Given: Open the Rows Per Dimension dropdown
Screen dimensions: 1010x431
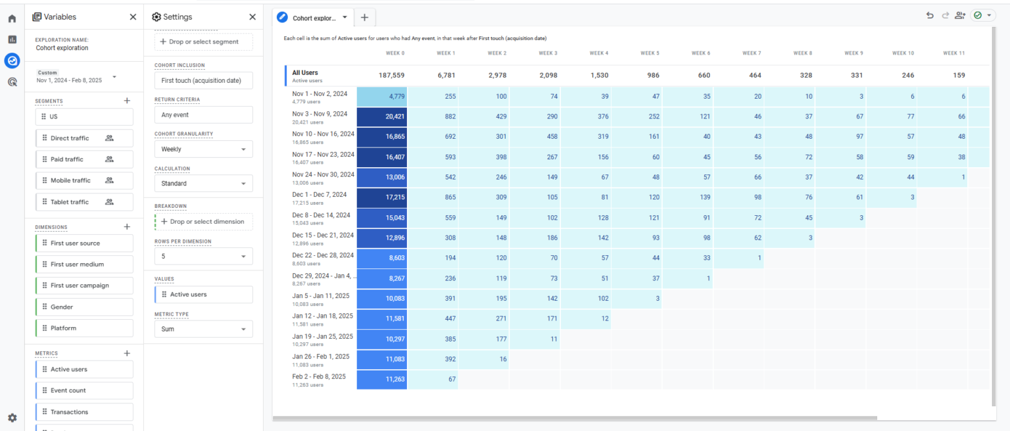Looking at the screenshot, I should [x=203, y=256].
